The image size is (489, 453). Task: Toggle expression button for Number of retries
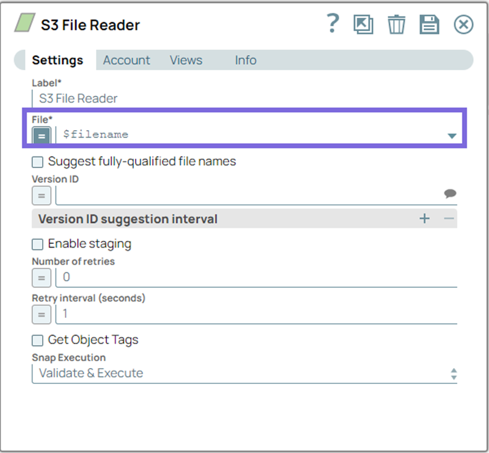(42, 278)
